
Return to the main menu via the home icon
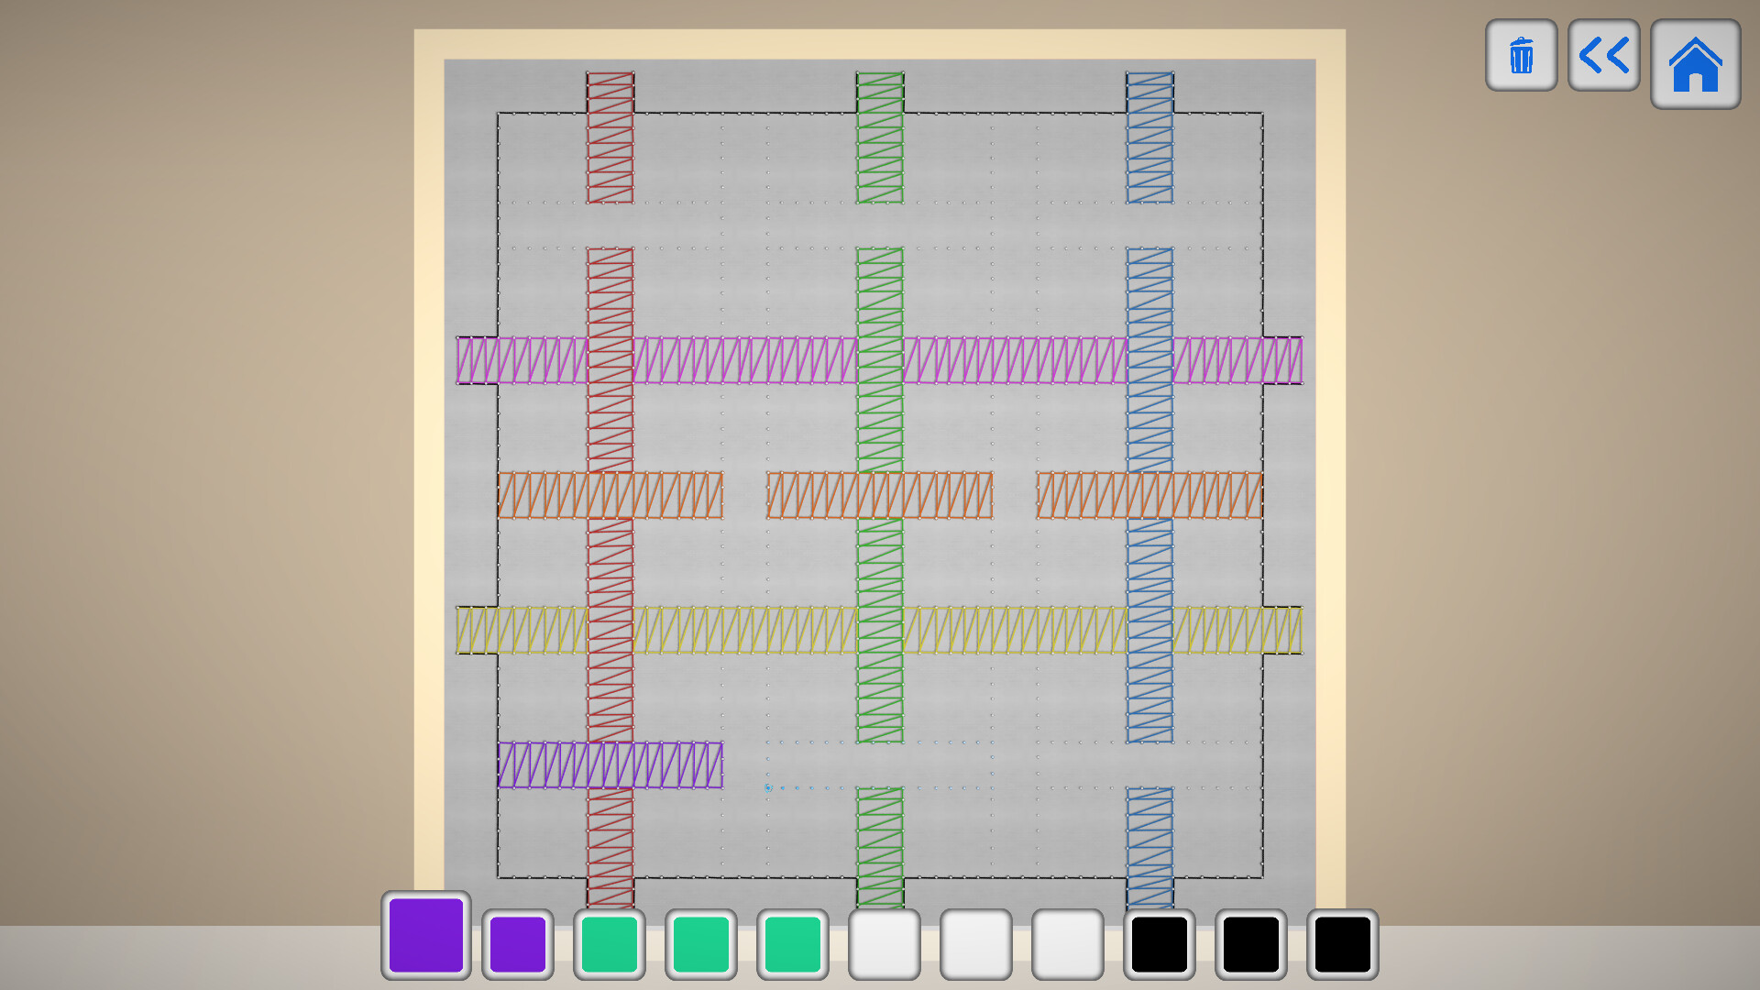1695,62
